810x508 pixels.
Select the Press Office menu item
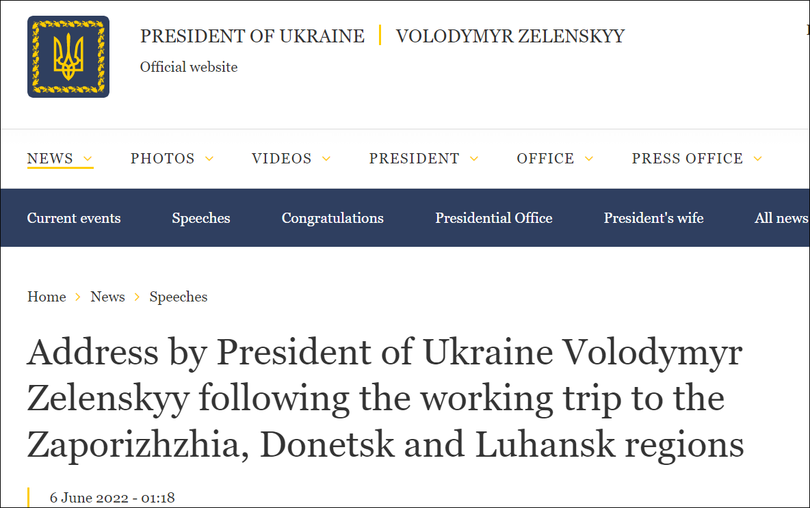tap(687, 159)
